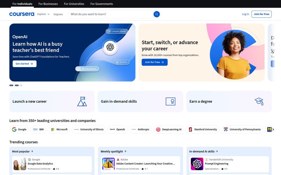Select first carousel indicator dot

[11, 85]
